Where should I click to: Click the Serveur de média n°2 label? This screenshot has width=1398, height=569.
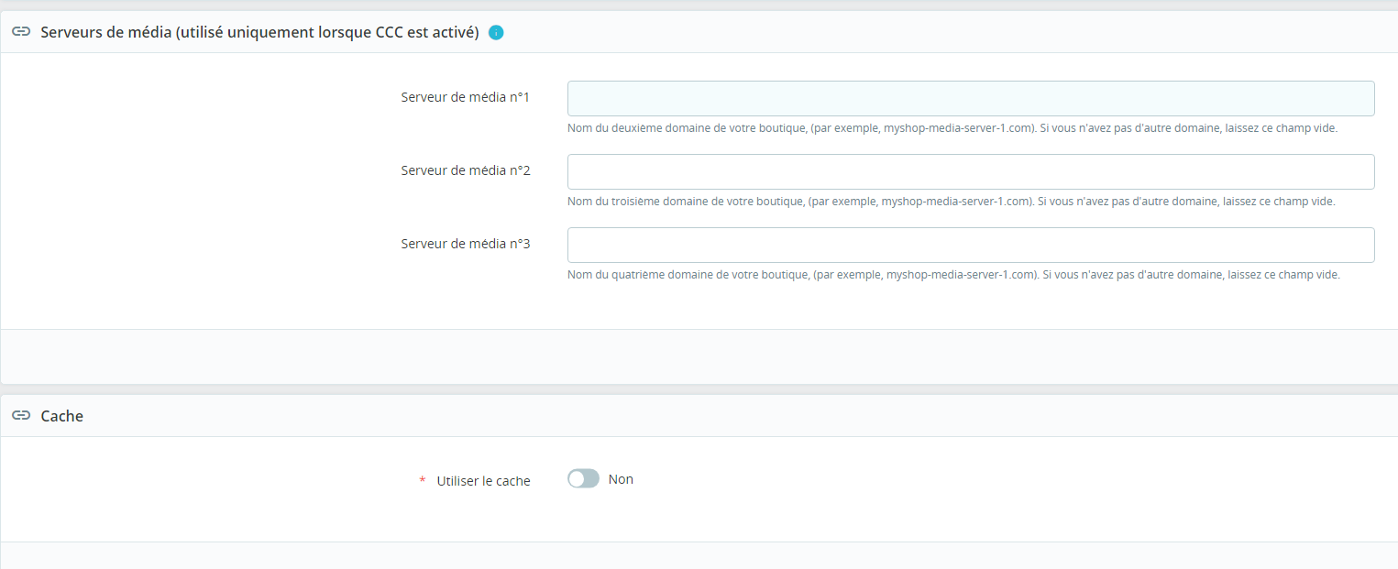point(466,170)
